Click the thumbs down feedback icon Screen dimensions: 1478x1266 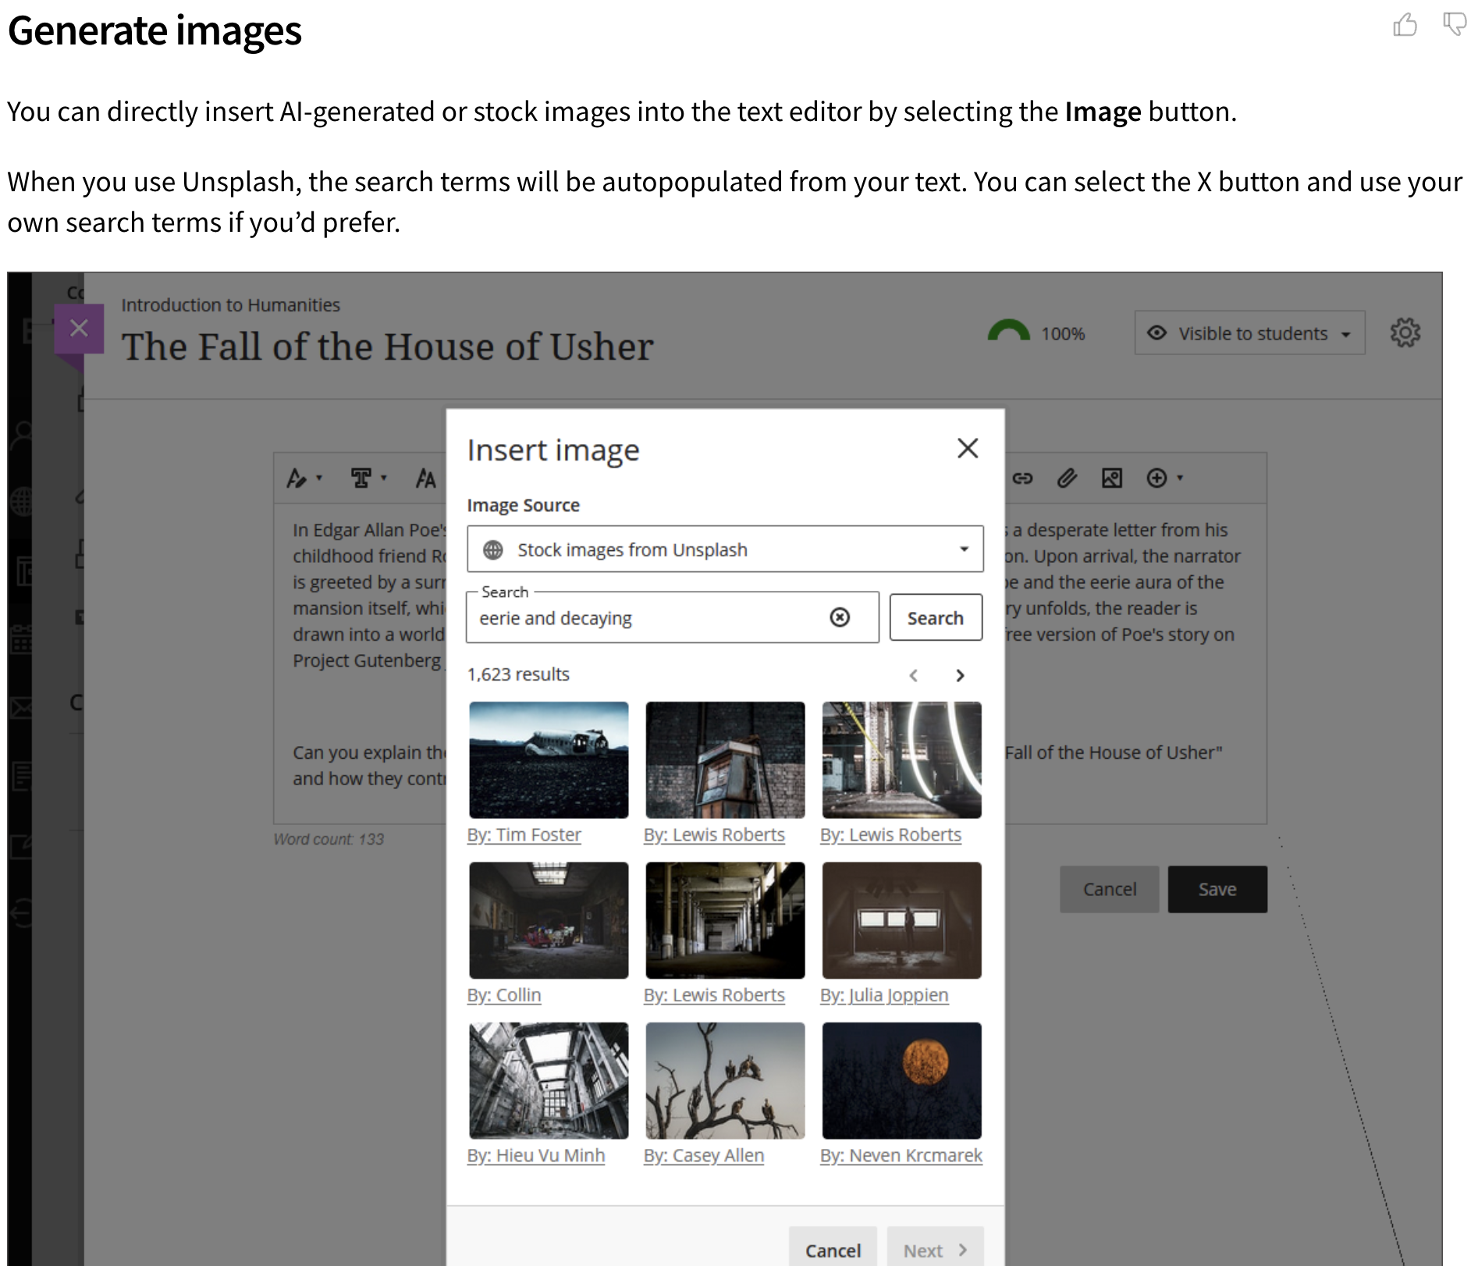pyautogui.click(x=1455, y=24)
